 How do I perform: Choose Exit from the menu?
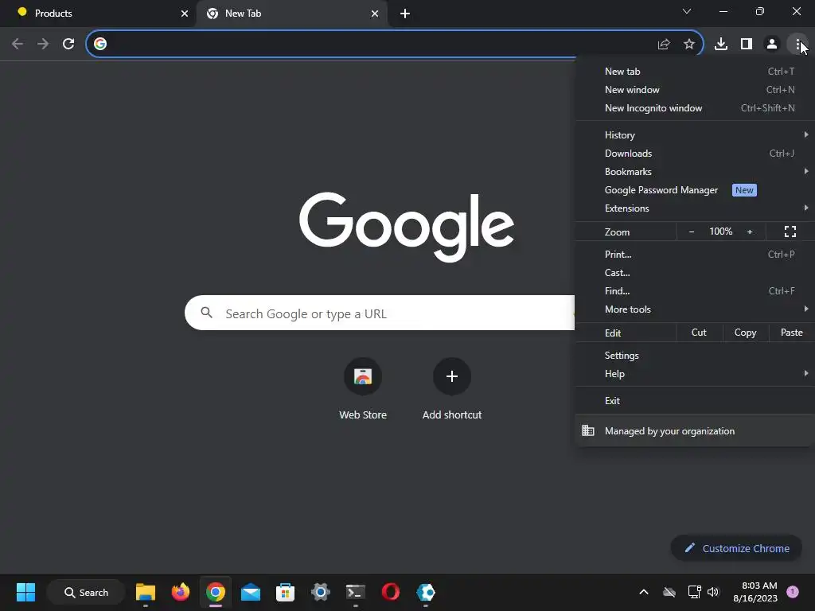(695, 401)
